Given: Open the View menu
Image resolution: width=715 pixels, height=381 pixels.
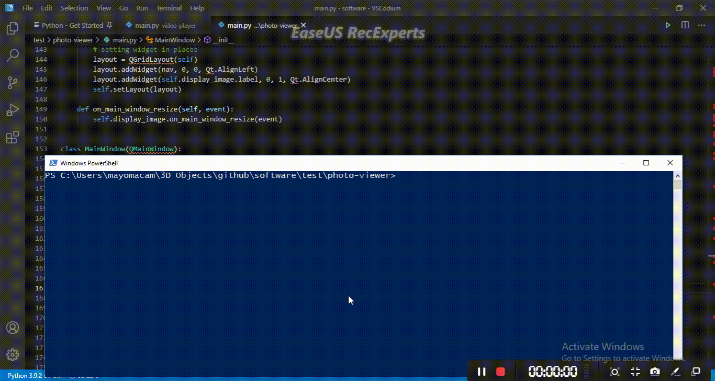Looking at the screenshot, I should [104, 8].
